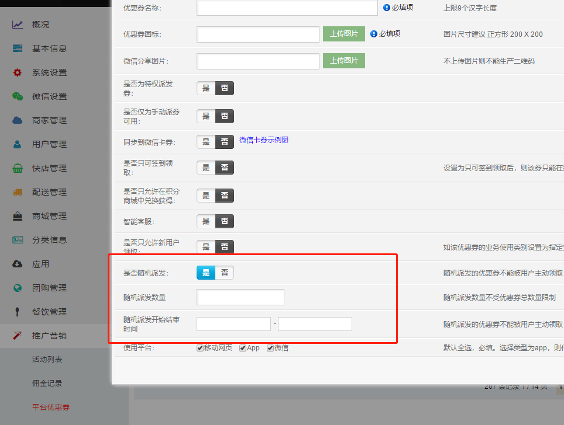
Task: Open the 微信卡券示例图 link
Action: click(264, 140)
